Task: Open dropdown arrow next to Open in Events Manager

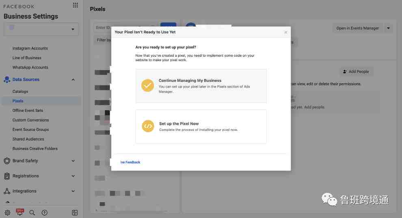Action: pos(389,28)
